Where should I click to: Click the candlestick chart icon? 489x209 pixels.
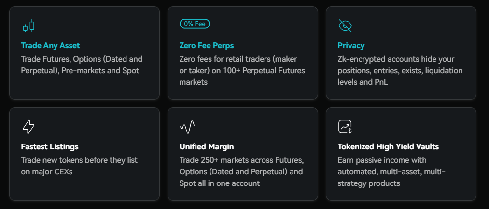(29, 26)
